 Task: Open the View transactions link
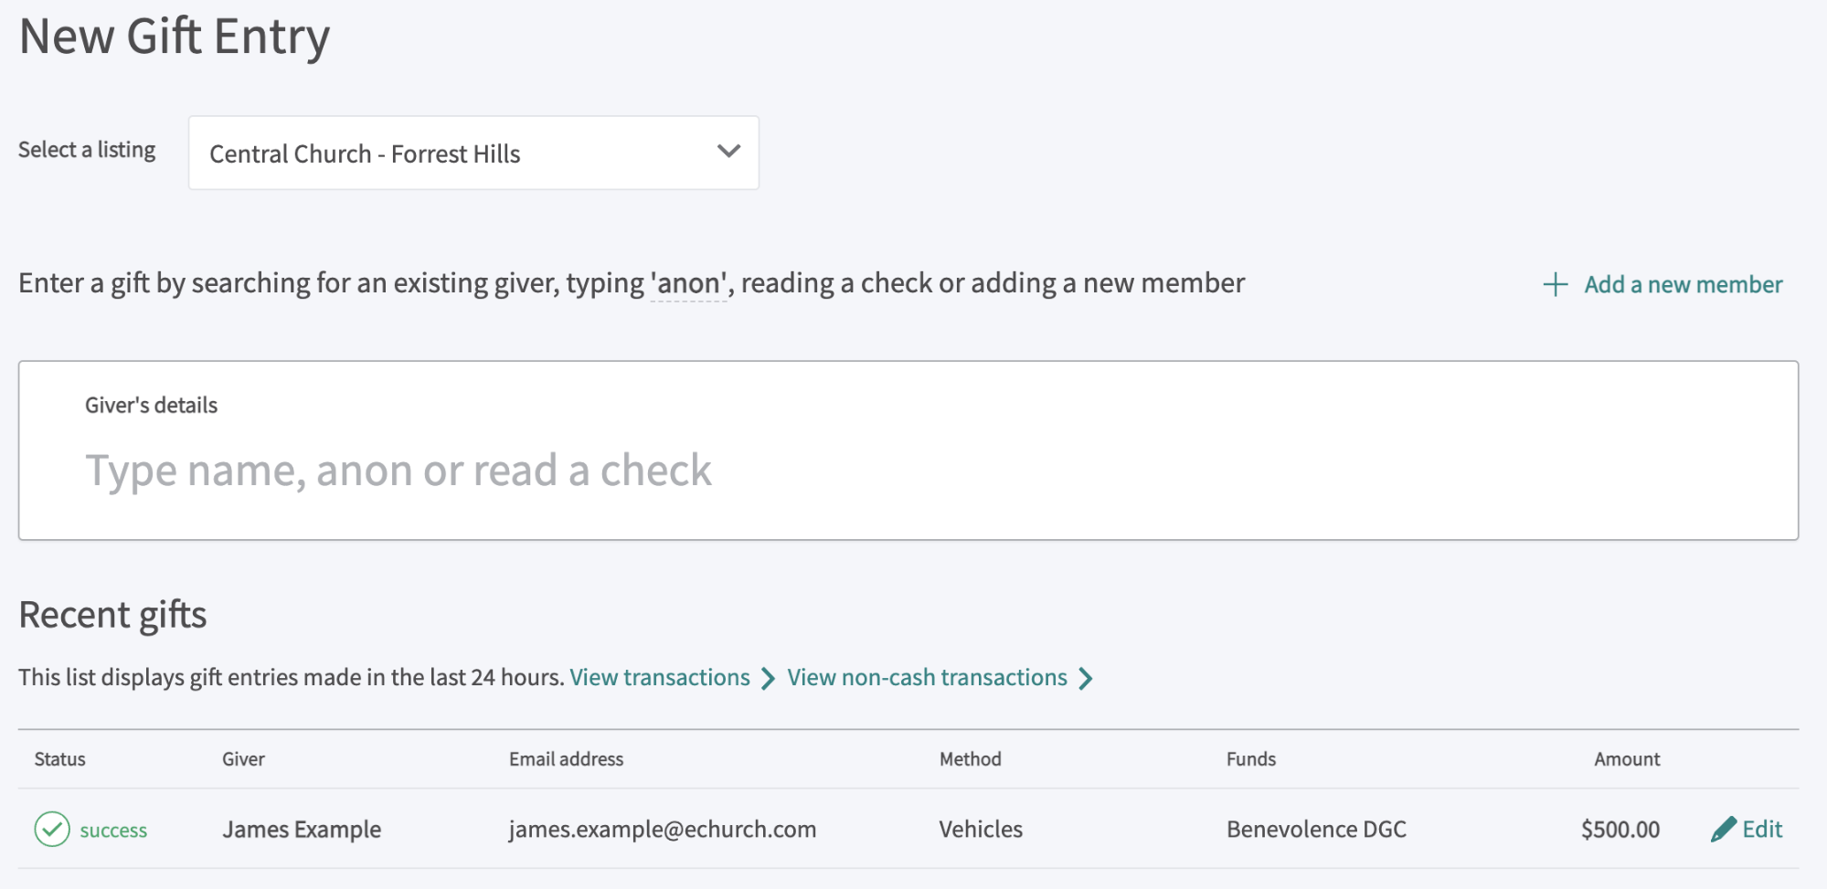[x=660, y=677]
